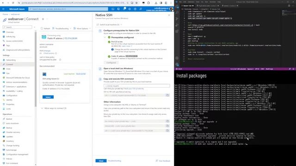This screenshot has width=296, height=166.
Task: Open Access control (IAM) menu item
Action: click(14, 41)
